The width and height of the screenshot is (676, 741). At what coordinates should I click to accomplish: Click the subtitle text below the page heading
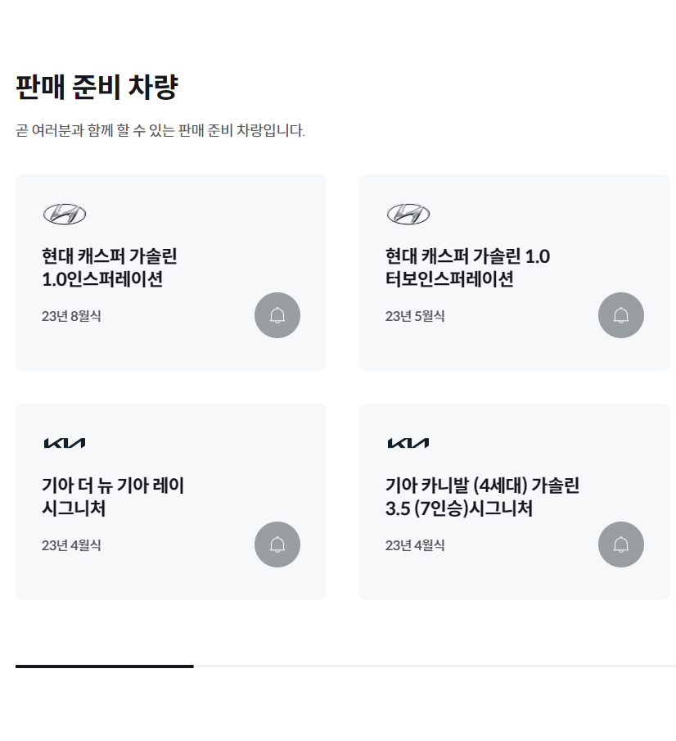160,130
